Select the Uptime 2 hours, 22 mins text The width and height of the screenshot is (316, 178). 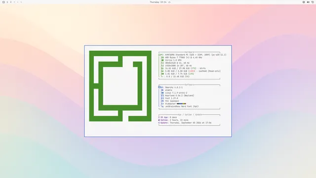(x=174, y=120)
